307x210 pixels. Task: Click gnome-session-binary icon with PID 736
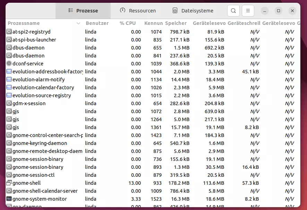9,159
